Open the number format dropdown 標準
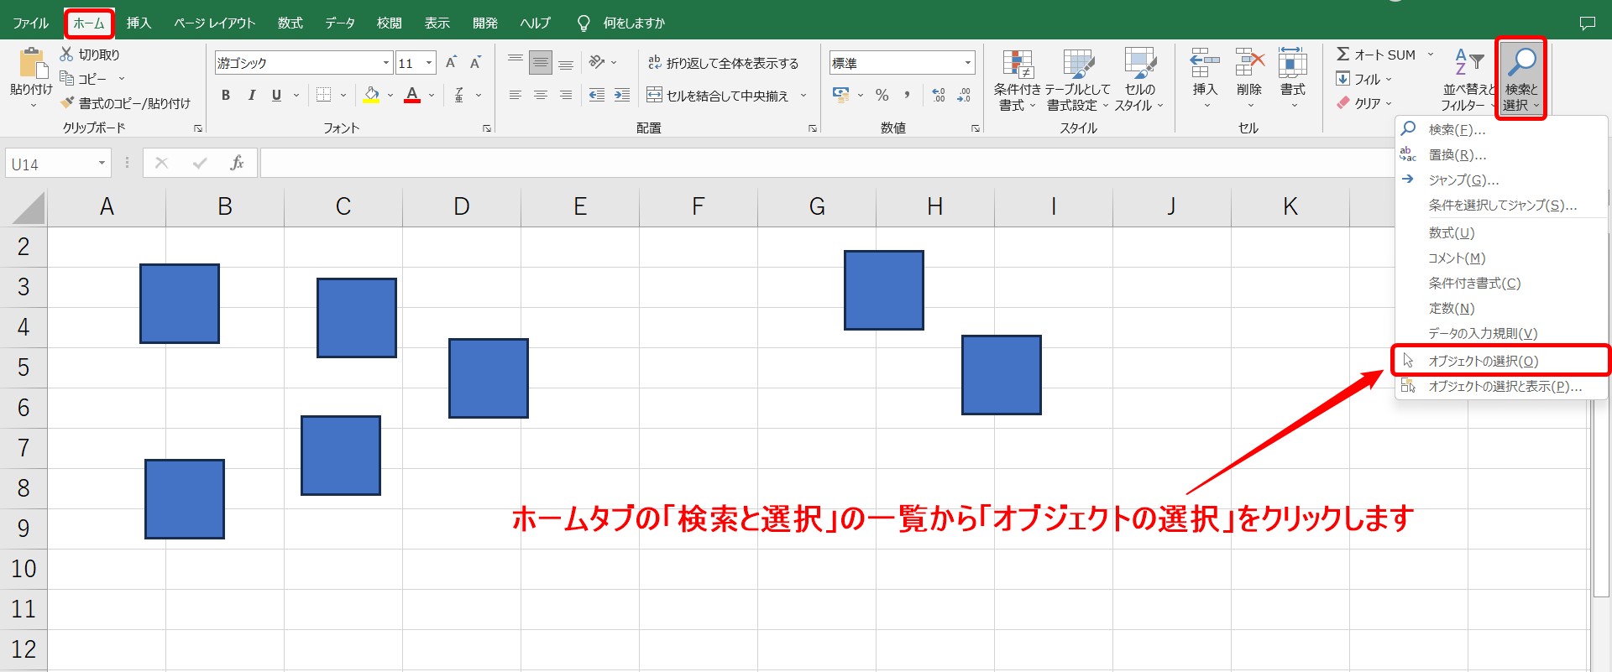This screenshot has height=672, width=1612. [x=967, y=63]
